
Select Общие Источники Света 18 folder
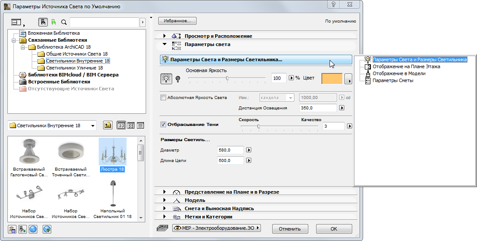[x=77, y=54]
